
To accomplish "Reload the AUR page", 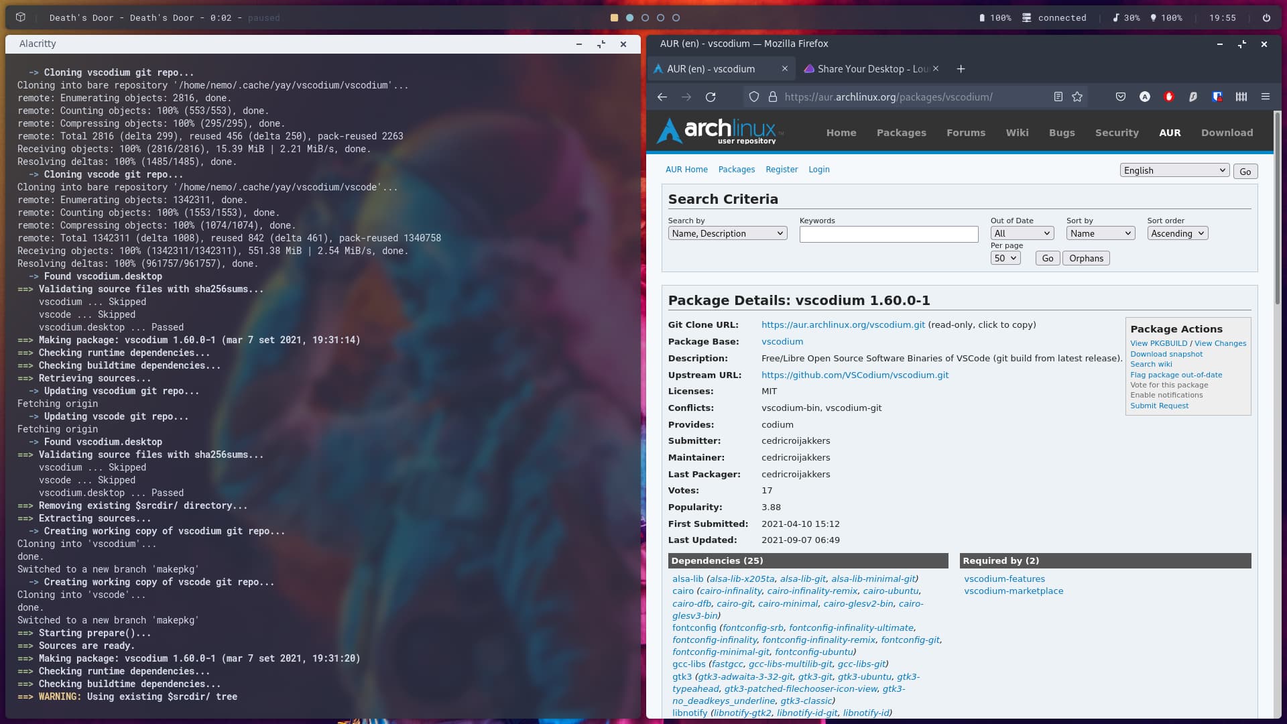I will pyautogui.click(x=711, y=97).
